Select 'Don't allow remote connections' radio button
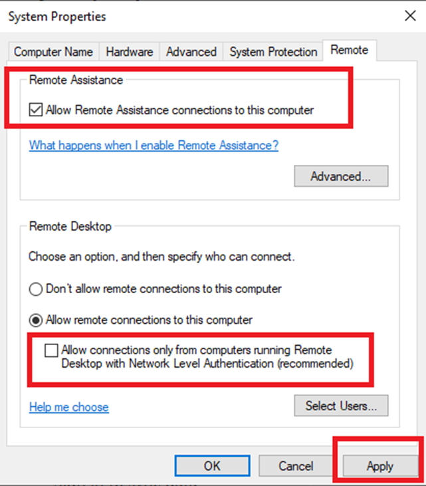Viewport: 426px width, 486px height. [36, 289]
